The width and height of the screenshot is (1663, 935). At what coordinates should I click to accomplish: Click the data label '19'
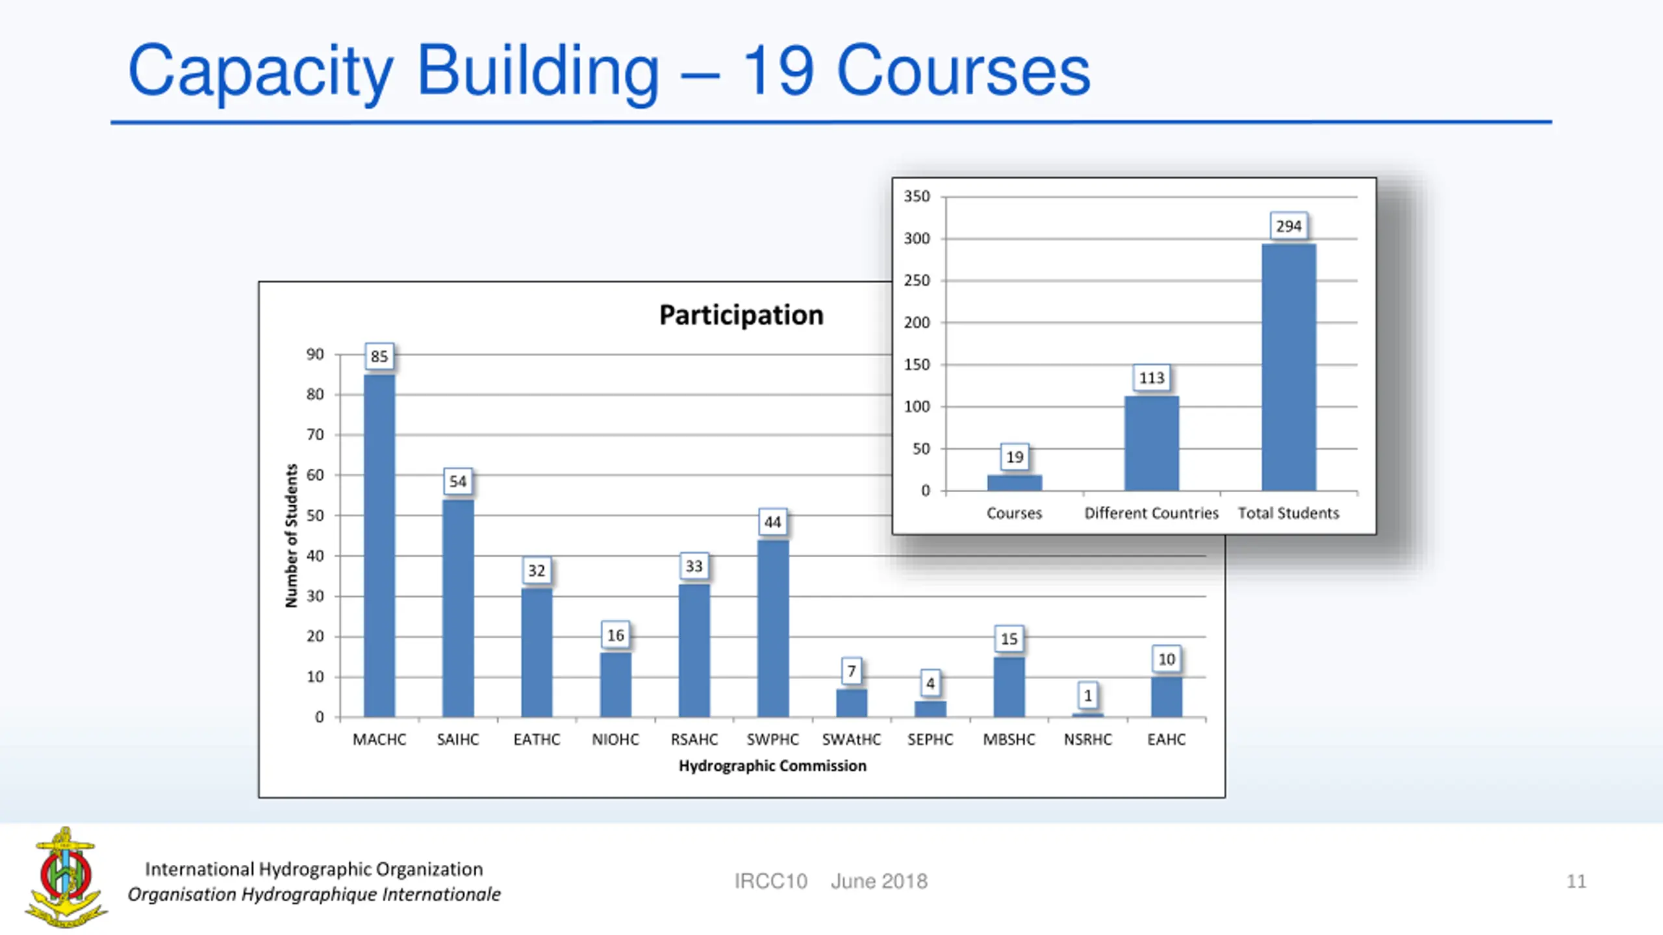[x=1015, y=457]
